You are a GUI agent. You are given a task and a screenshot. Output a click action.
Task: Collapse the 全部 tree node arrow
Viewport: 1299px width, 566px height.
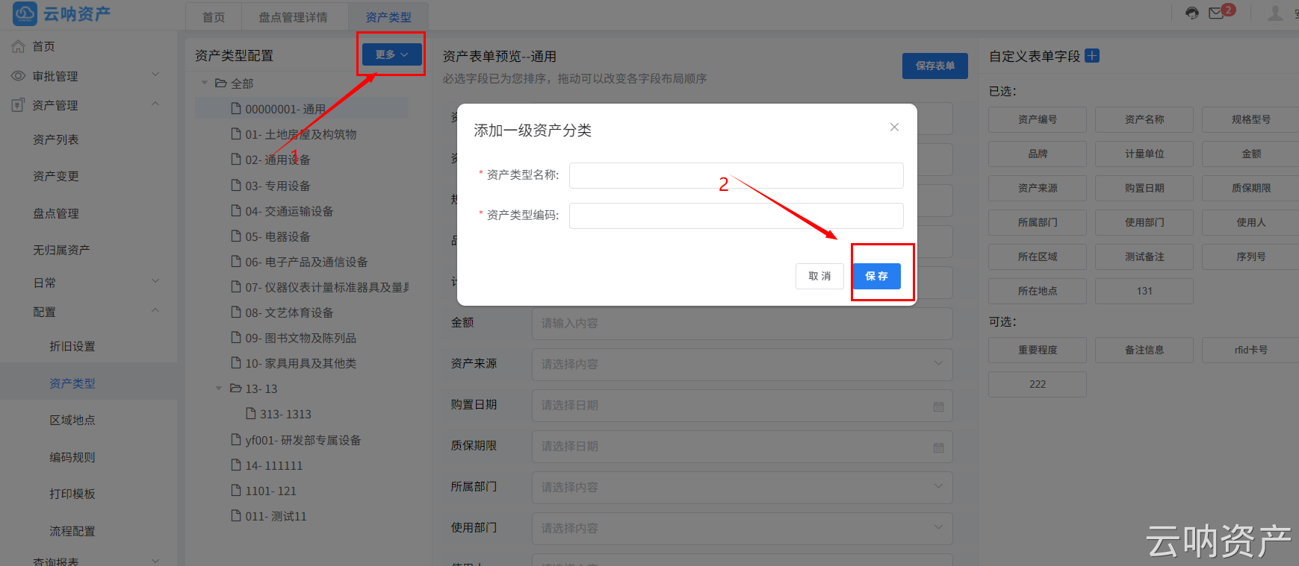click(205, 84)
